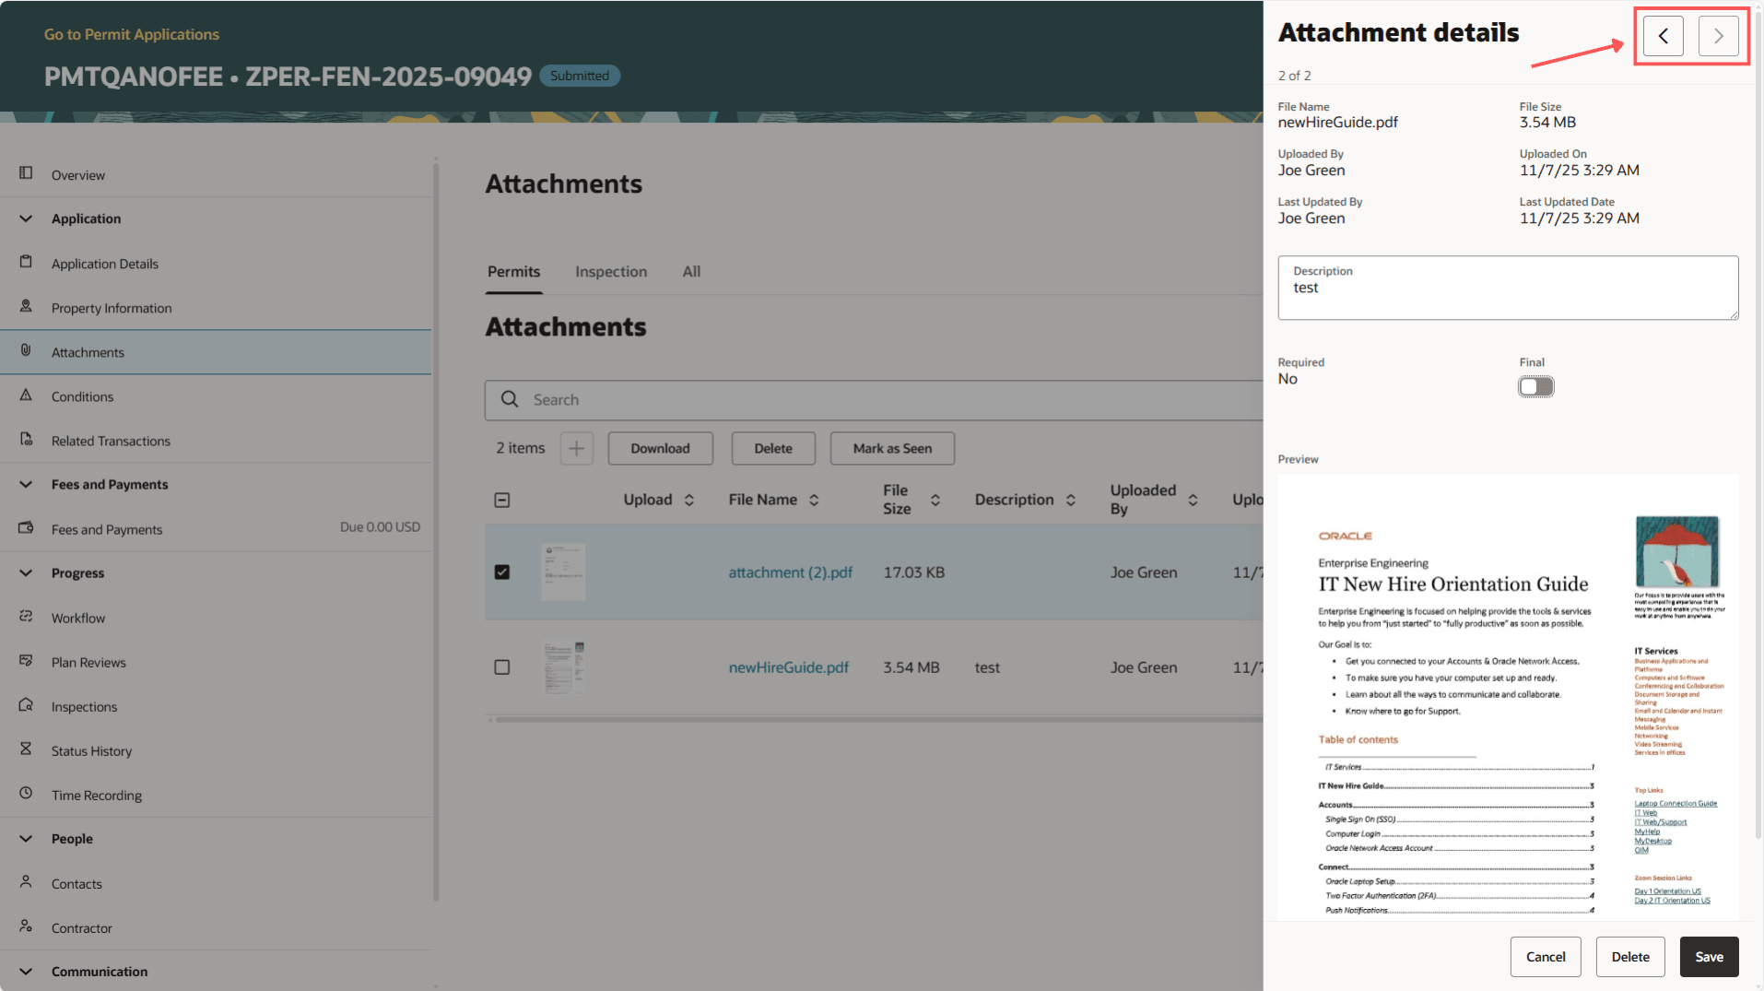
Task: Open Conditions via its warning icon
Action: point(27,395)
